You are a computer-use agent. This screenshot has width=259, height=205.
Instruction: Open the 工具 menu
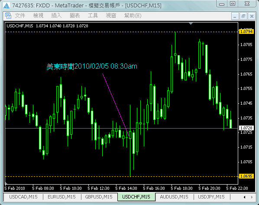[x=93, y=16]
